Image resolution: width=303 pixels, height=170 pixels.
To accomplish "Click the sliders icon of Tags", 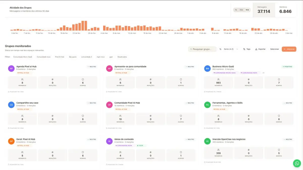I will pos(244,49).
